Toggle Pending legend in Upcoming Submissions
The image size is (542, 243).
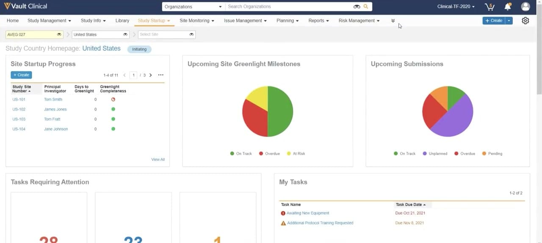pos(492,154)
